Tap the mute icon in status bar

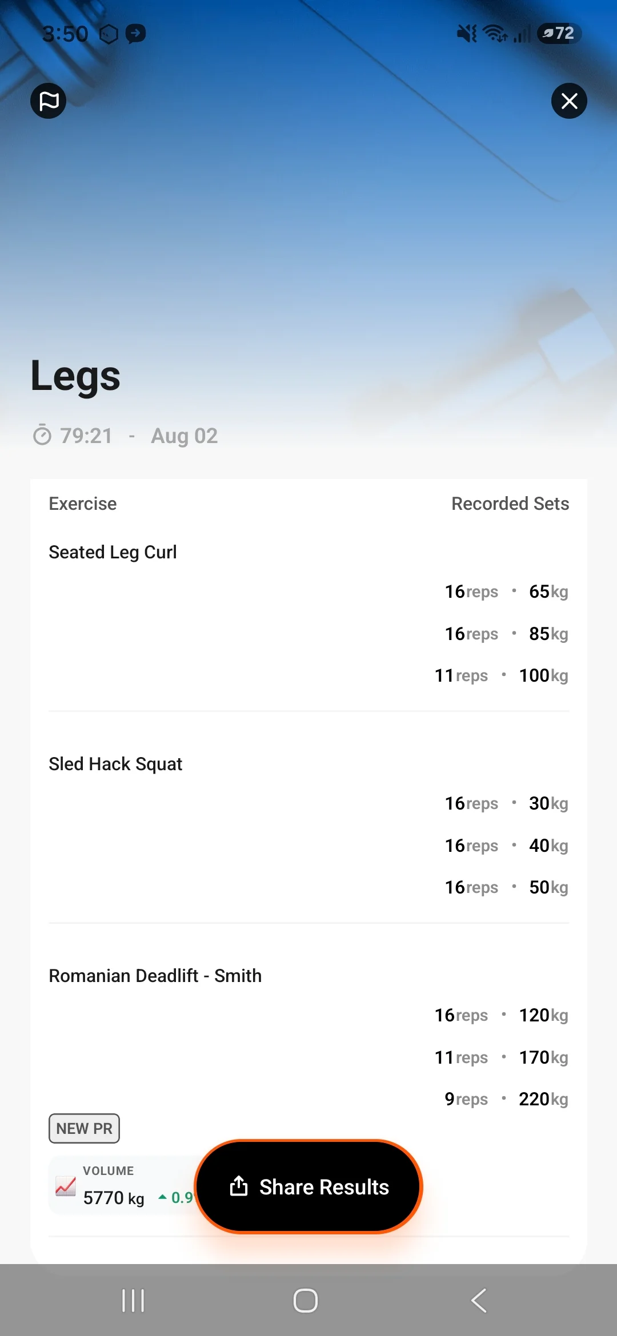tap(467, 34)
